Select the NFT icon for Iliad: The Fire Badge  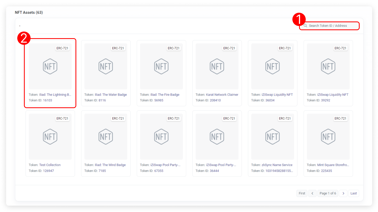click(161, 66)
